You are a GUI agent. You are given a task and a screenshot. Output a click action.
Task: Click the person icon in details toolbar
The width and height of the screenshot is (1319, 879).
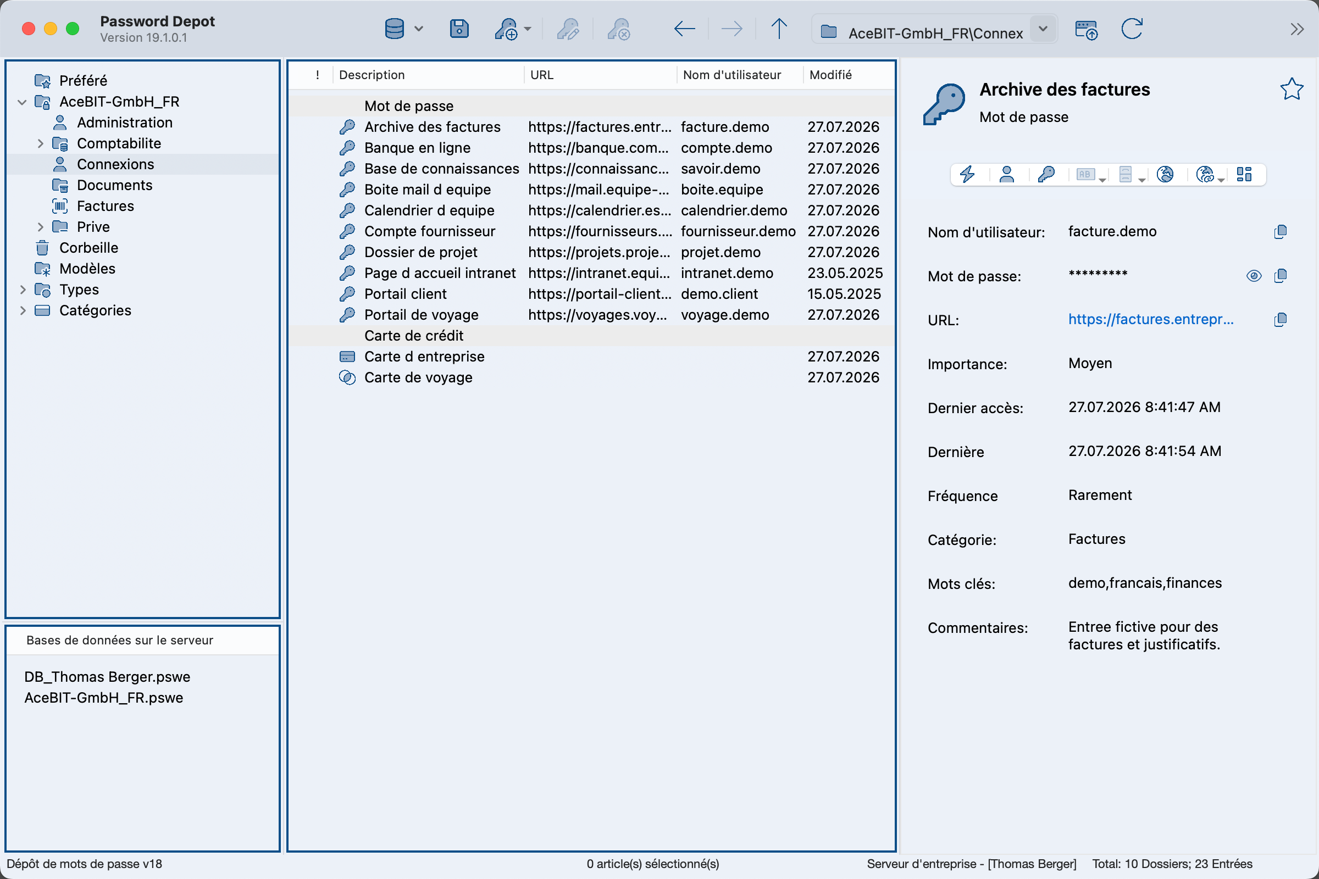tap(1007, 174)
